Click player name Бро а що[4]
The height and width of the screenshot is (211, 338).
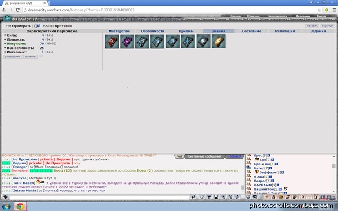click(264, 164)
